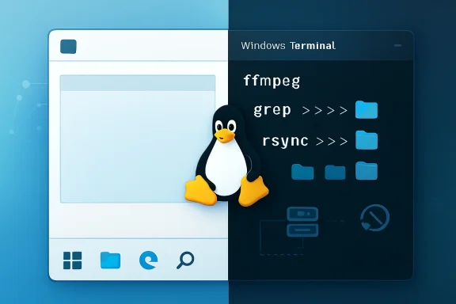Launch the Edge browser icon
This screenshot has height=304, width=456.
(x=149, y=260)
